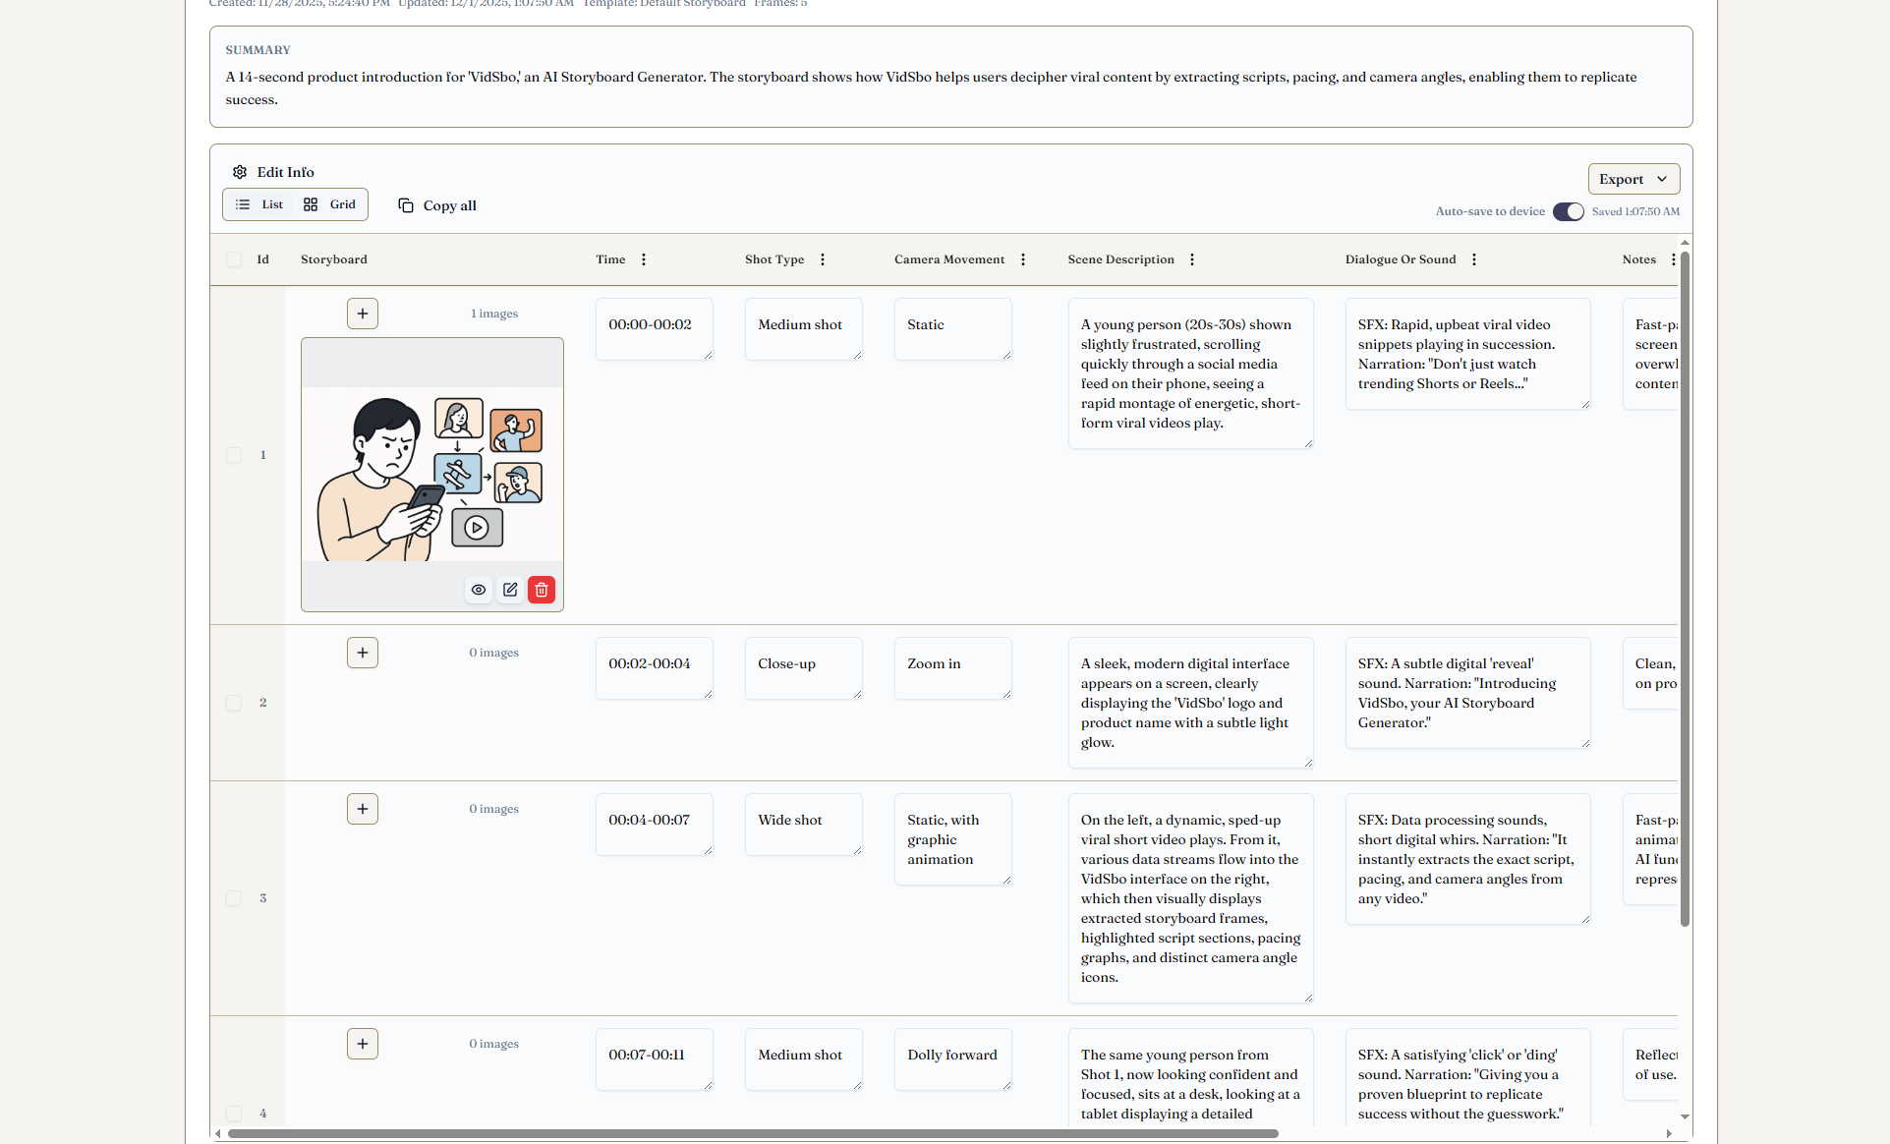Viewport: 1890px width, 1144px height.
Task: Preview frame 1 image with eye icon
Action: click(x=479, y=590)
